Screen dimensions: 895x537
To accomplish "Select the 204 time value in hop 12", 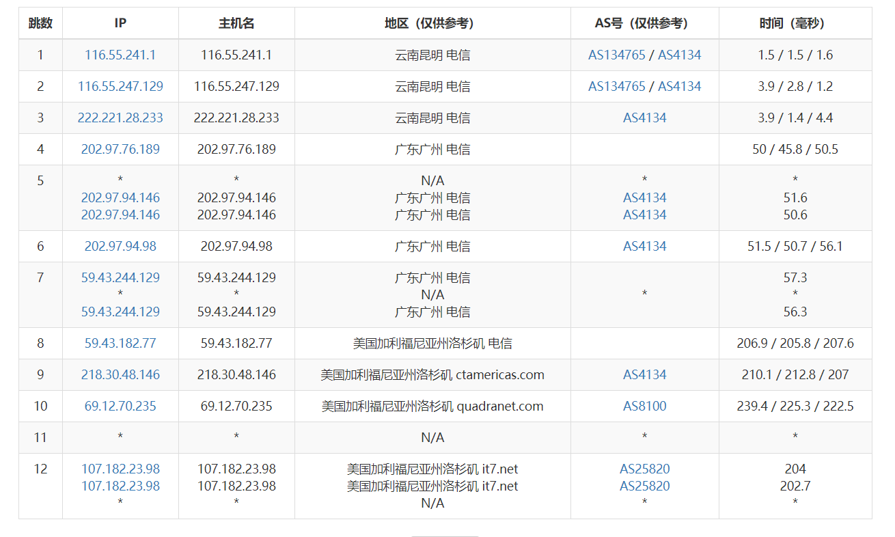I will 795,469.
